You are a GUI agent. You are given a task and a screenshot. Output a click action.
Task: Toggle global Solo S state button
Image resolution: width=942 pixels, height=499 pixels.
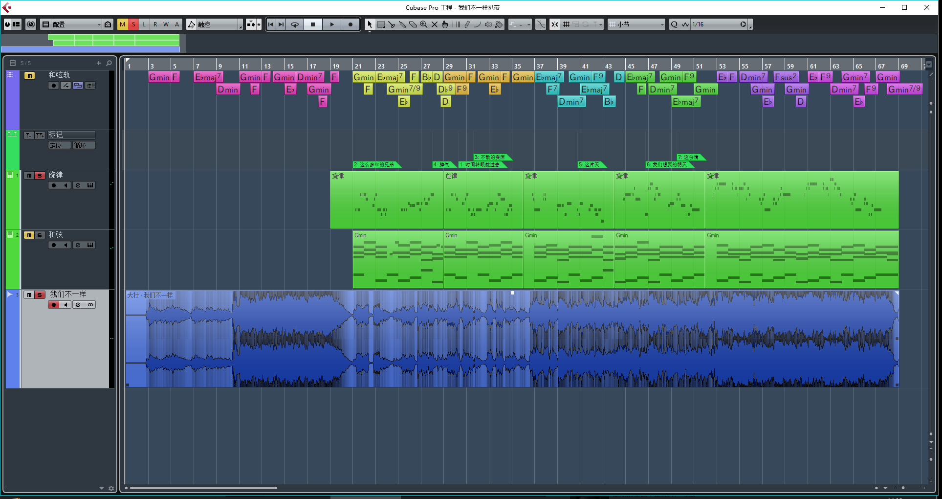coord(133,24)
